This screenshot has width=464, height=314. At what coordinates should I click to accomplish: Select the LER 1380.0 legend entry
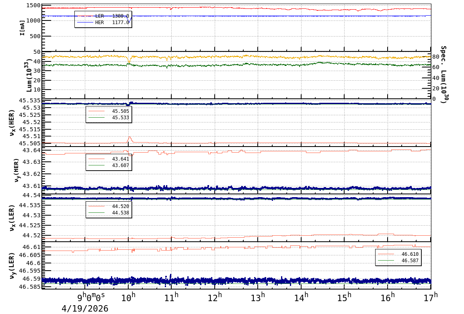click(x=103, y=16)
